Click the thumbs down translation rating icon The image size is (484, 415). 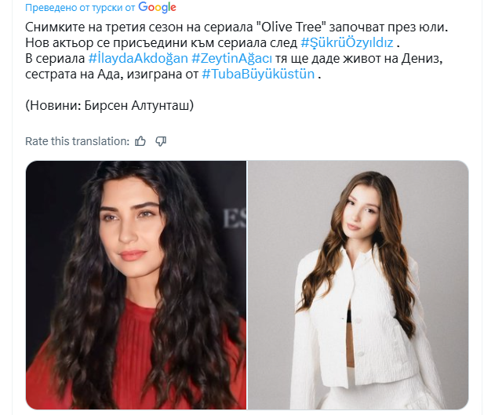point(161,141)
